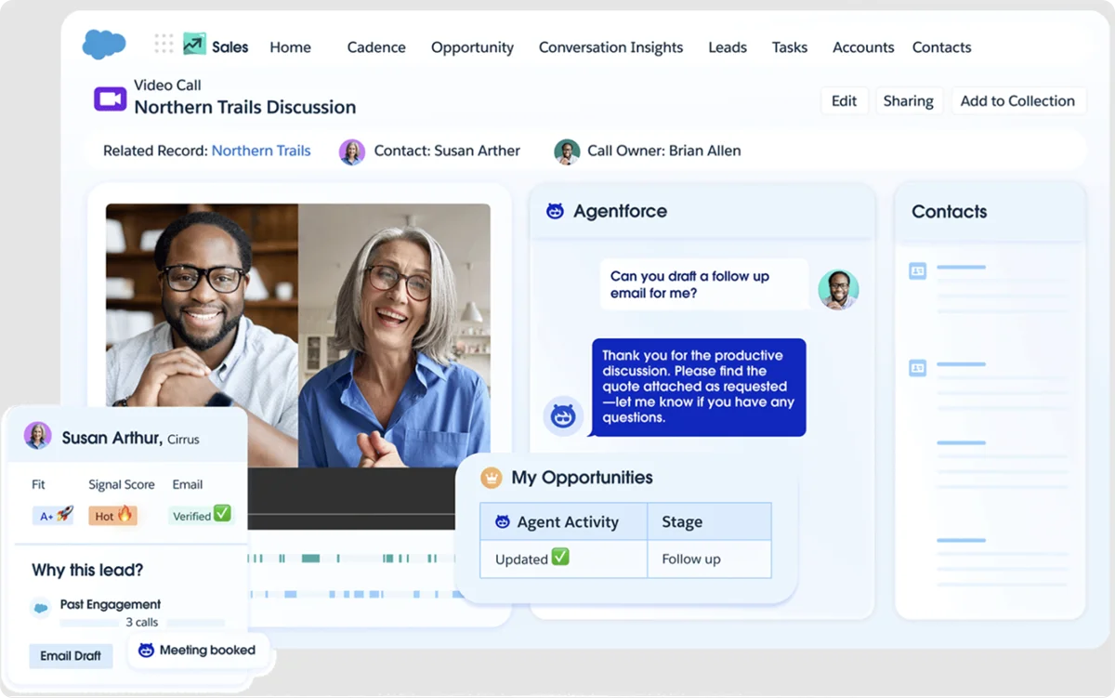1115x698 pixels.
Task: Click the Email Draft button
Action: [71, 656]
